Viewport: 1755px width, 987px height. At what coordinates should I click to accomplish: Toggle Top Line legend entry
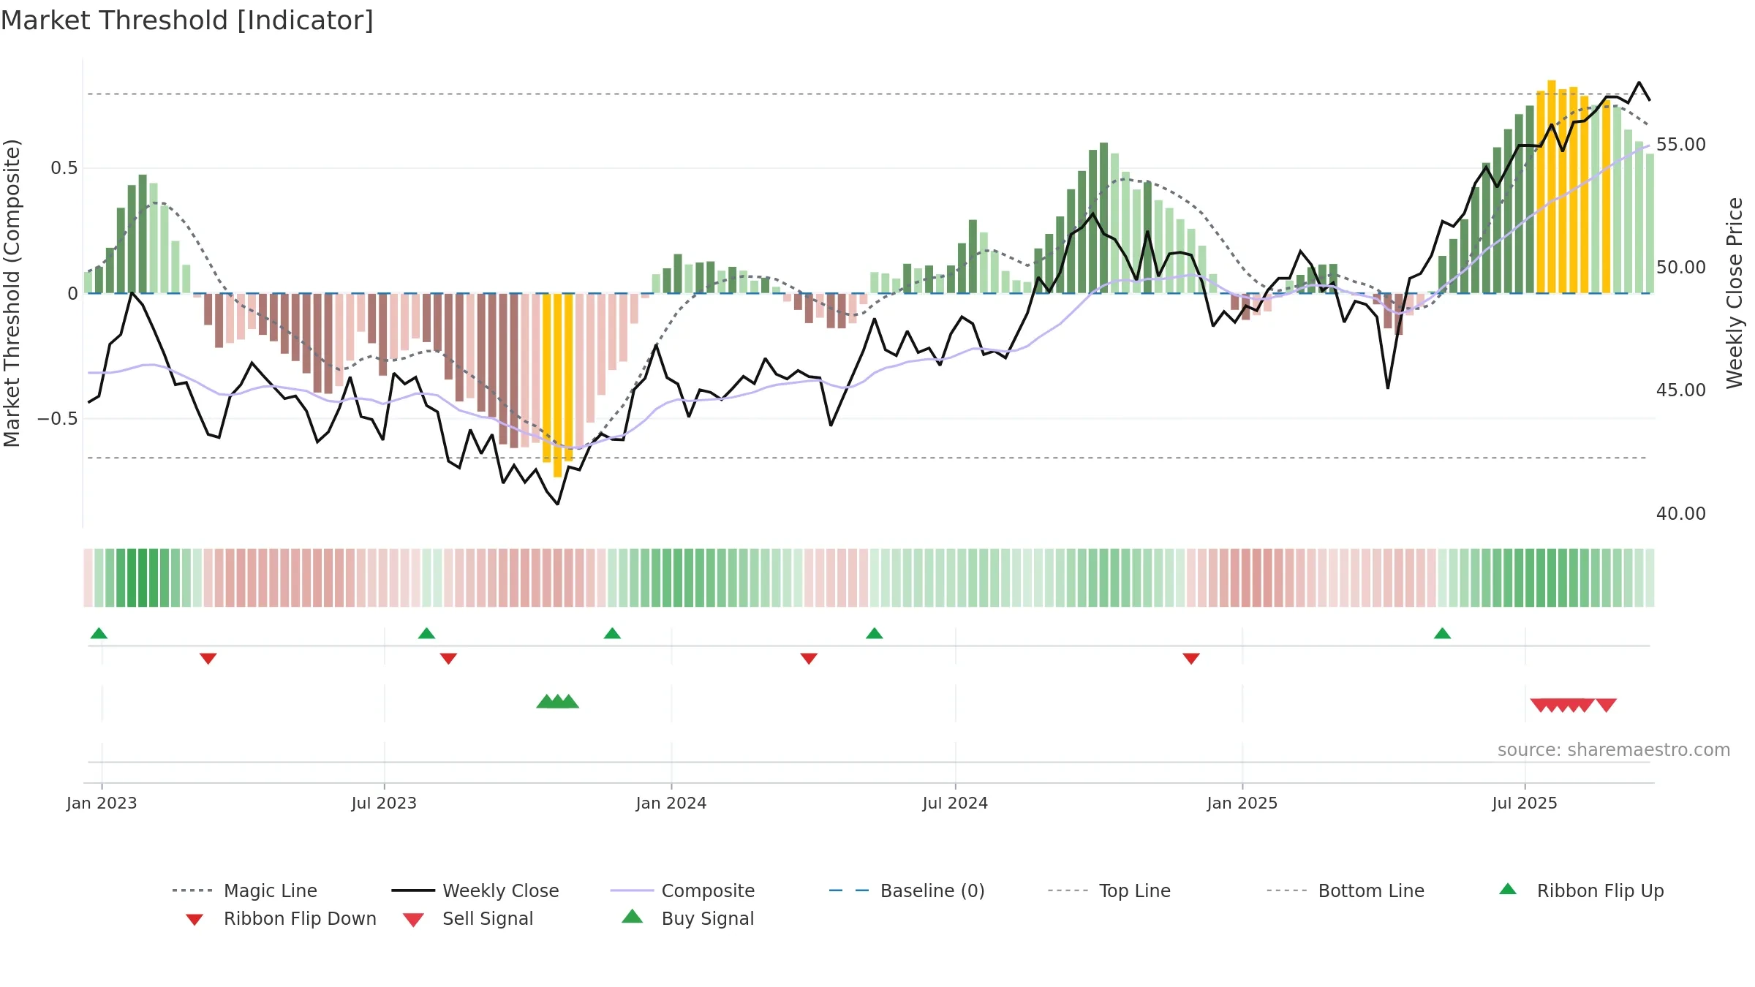pyautogui.click(x=1109, y=890)
